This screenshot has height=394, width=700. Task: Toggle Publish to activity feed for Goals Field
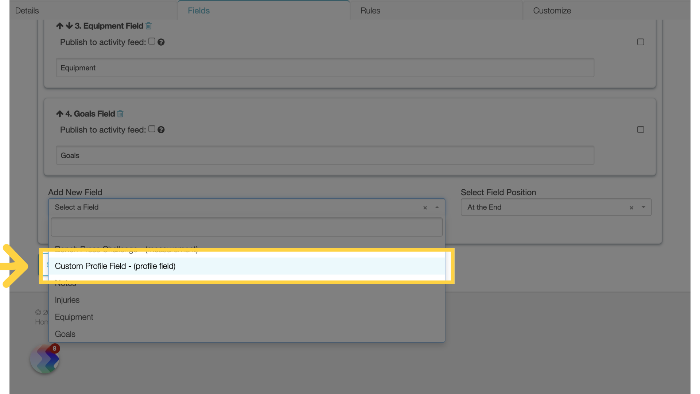[151, 129]
